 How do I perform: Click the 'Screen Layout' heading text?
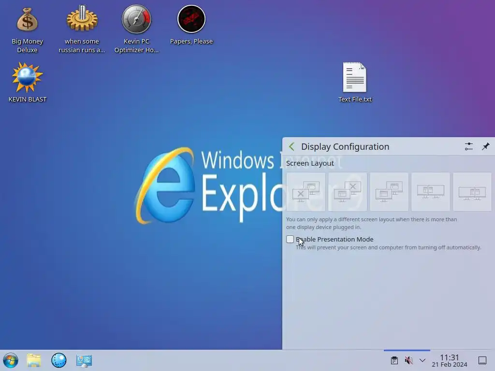click(310, 163)
